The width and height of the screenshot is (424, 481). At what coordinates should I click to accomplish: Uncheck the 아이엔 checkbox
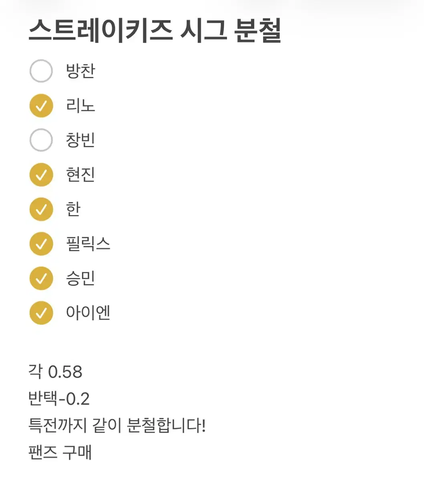click(41, 313)
